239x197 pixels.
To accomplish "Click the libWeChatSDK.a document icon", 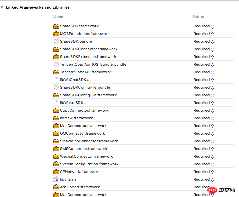I will click(x=56, y=80).
